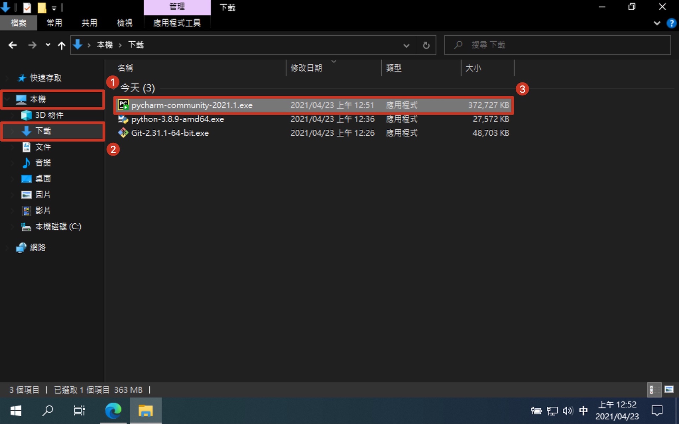The image size is (679, 424).
Task: Open the notification center icon
Action: (x=657, y=411)
